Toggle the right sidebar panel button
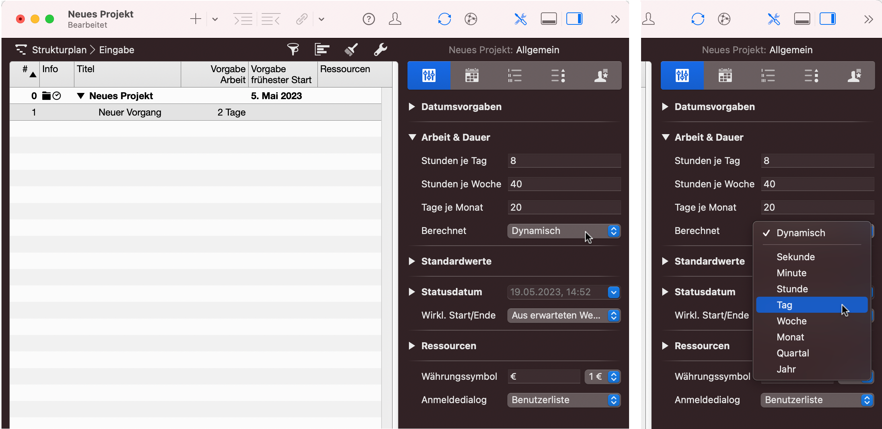Screen dimensions: 882x429 pos(574,19)
